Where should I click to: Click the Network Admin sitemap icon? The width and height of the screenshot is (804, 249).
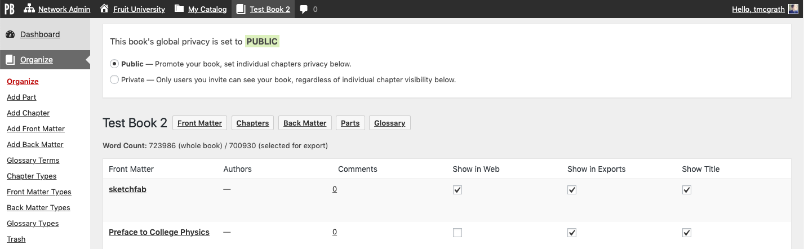[29, 9]
